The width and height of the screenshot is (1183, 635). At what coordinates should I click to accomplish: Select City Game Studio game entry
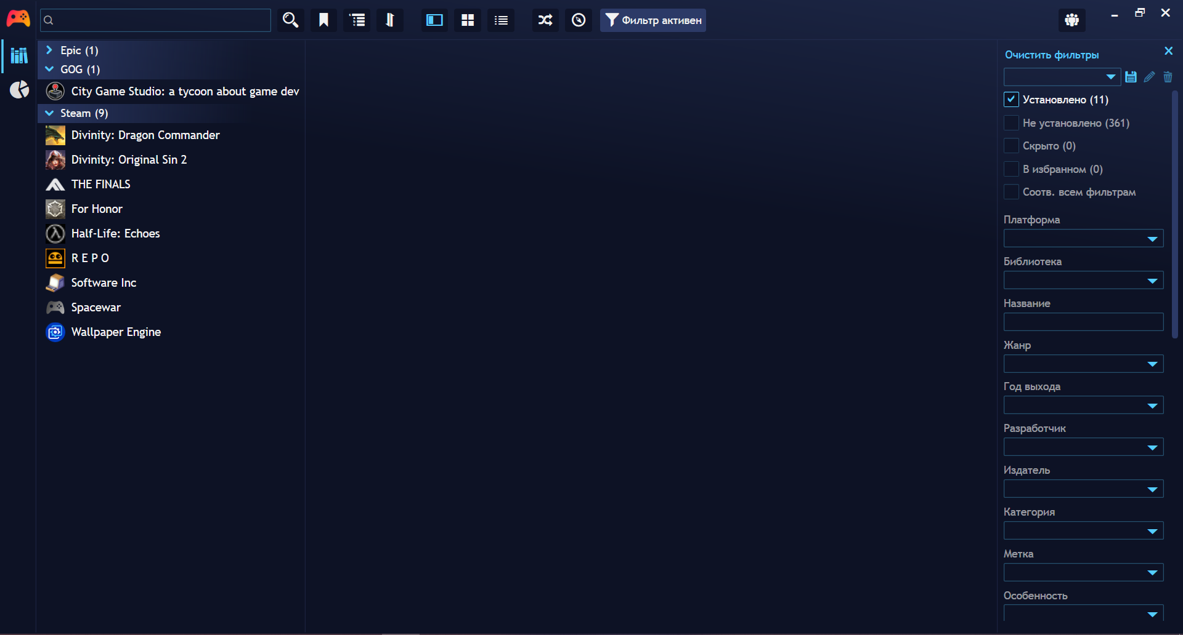point(171,92)
